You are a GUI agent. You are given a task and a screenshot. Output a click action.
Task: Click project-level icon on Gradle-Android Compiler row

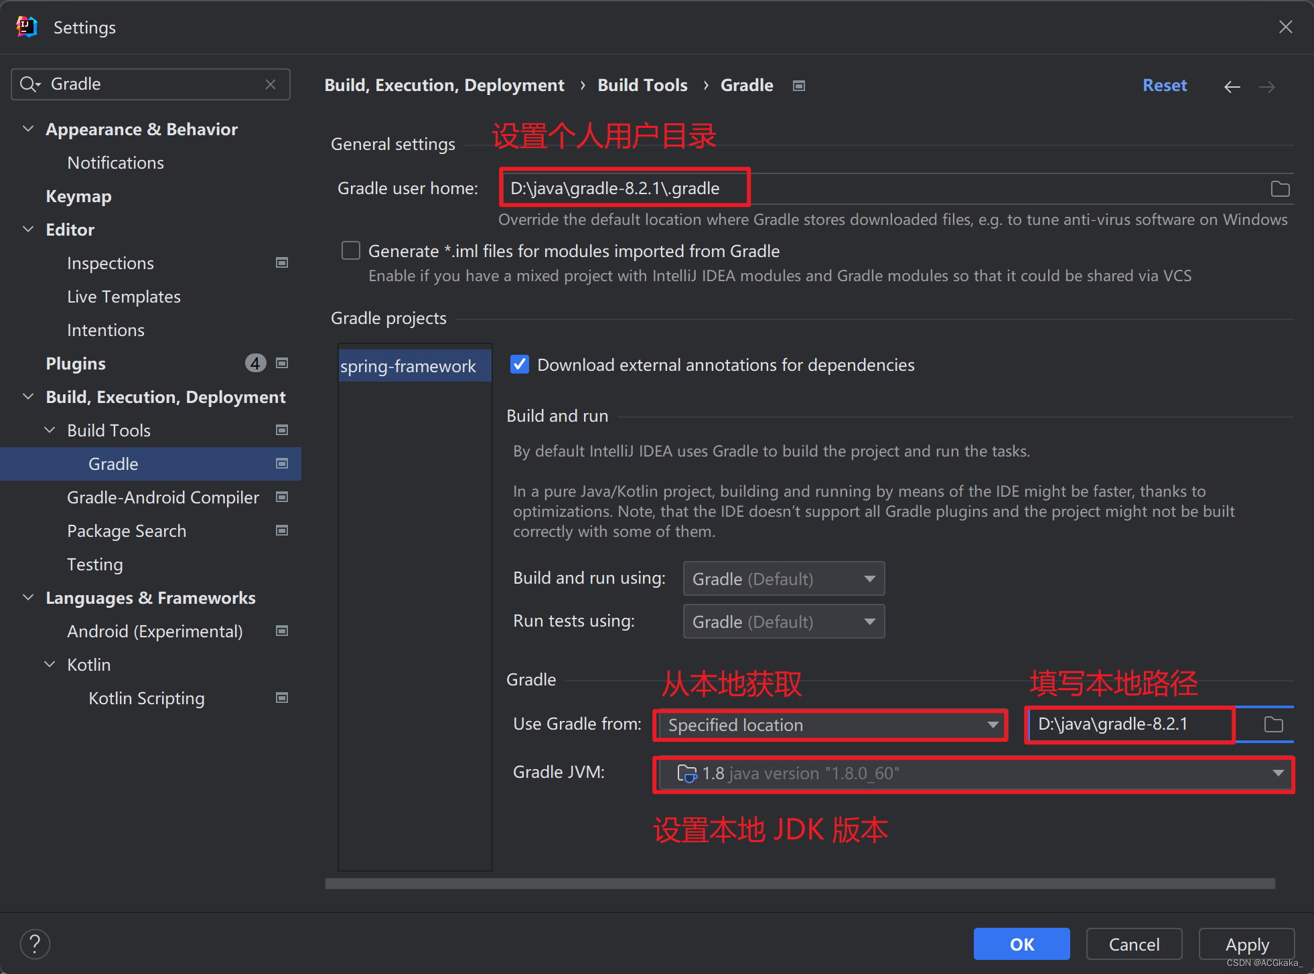(282, 497)
